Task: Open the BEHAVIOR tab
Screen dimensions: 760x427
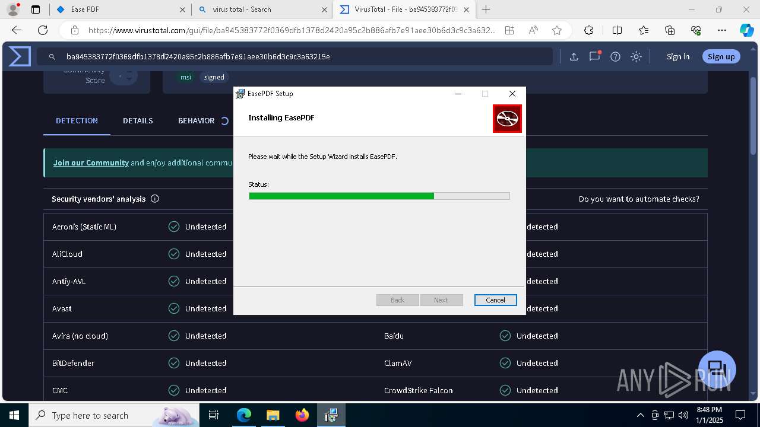Action: point(196,120)
